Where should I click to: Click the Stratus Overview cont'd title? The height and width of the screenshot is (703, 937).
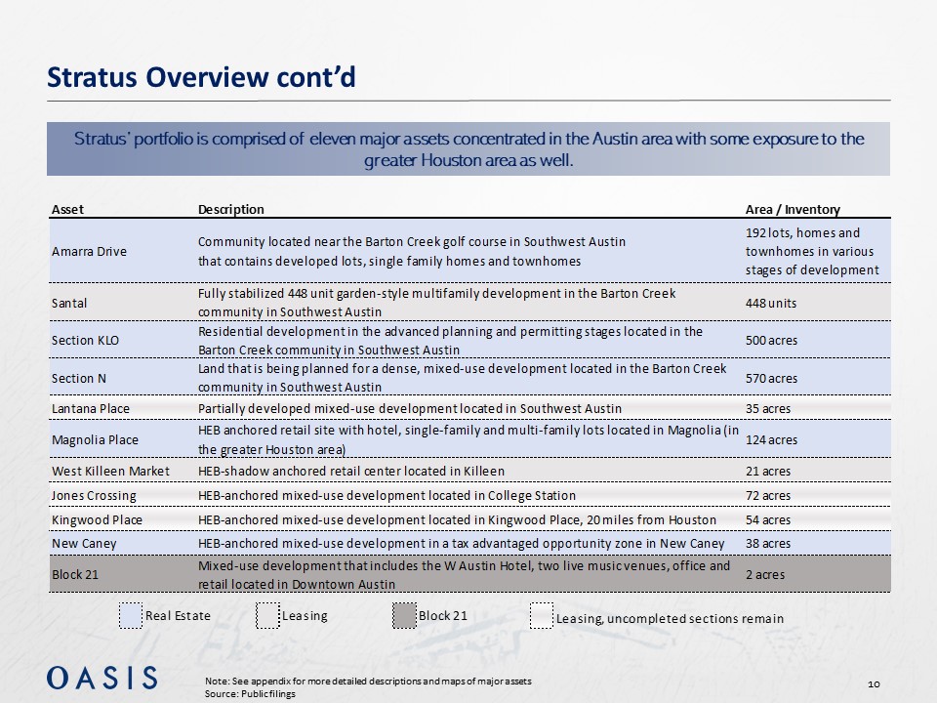coord(201,77)
